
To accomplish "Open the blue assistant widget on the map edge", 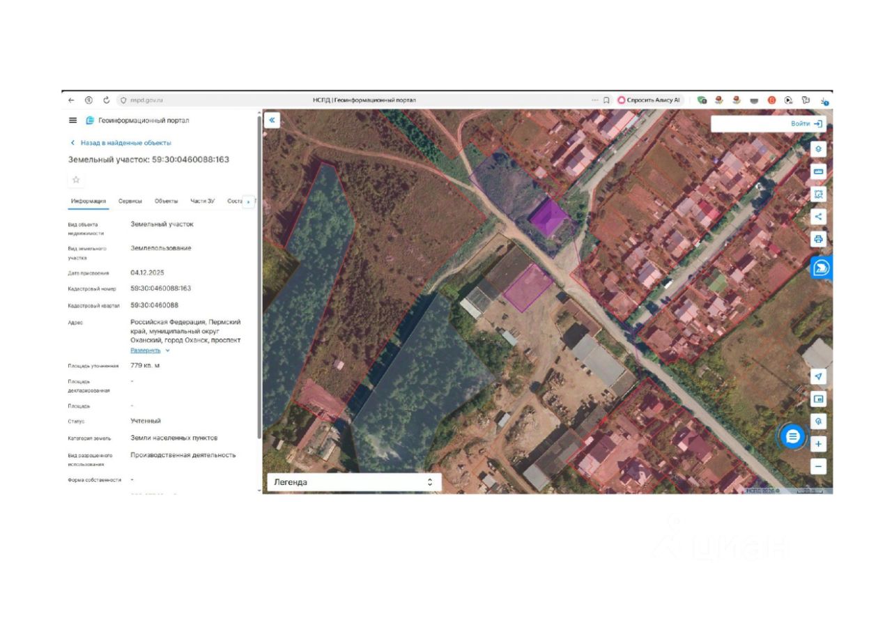I will point(821,268).
